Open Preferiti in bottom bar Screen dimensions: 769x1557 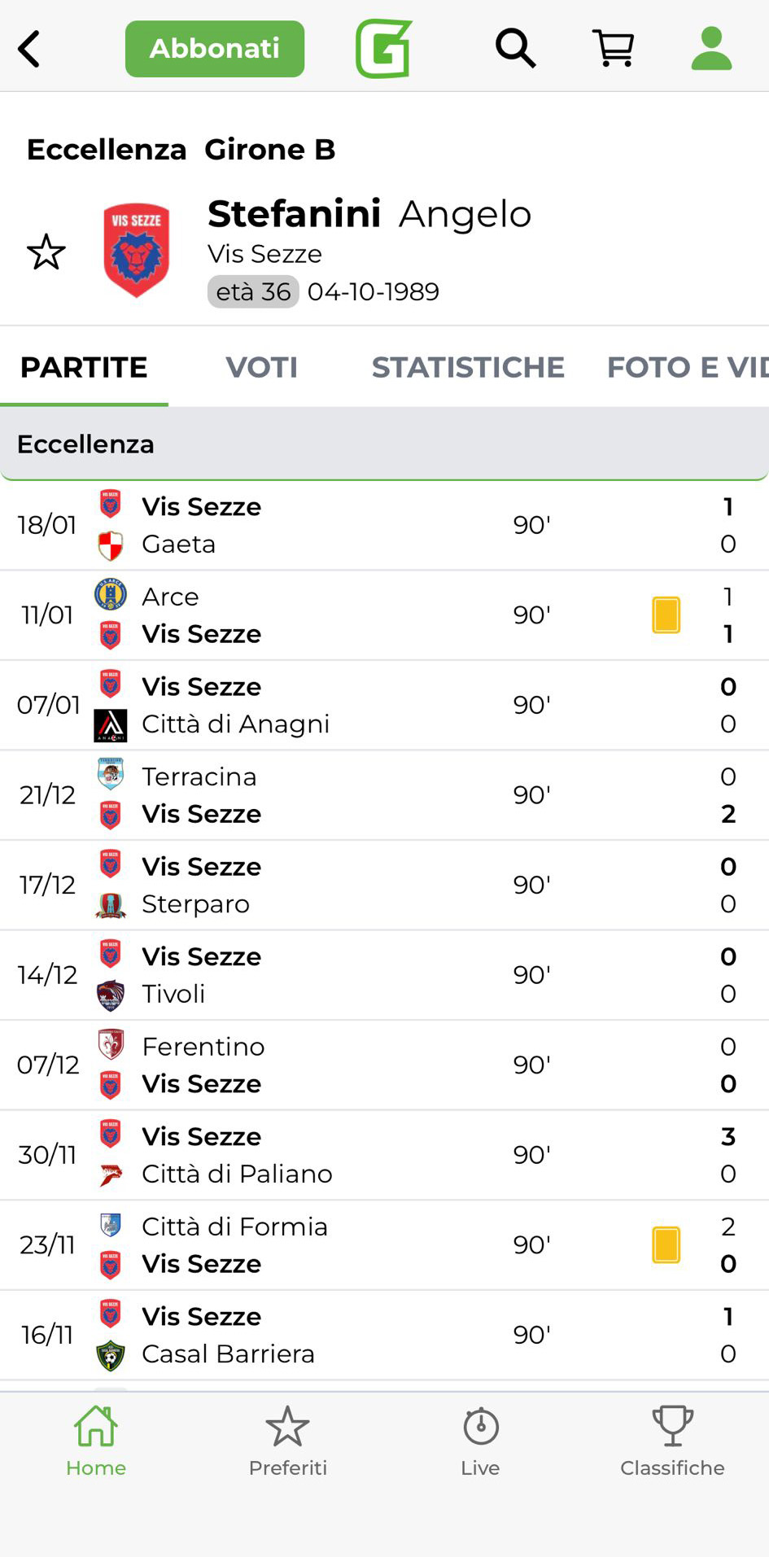(288, 1441)
